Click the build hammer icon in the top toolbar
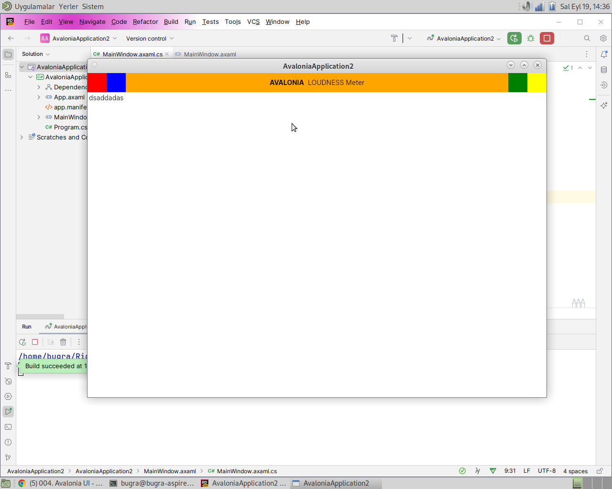Image resolution: width=612 pixels, height=489 pixels. pyautogui.click(x=394, y=38)
